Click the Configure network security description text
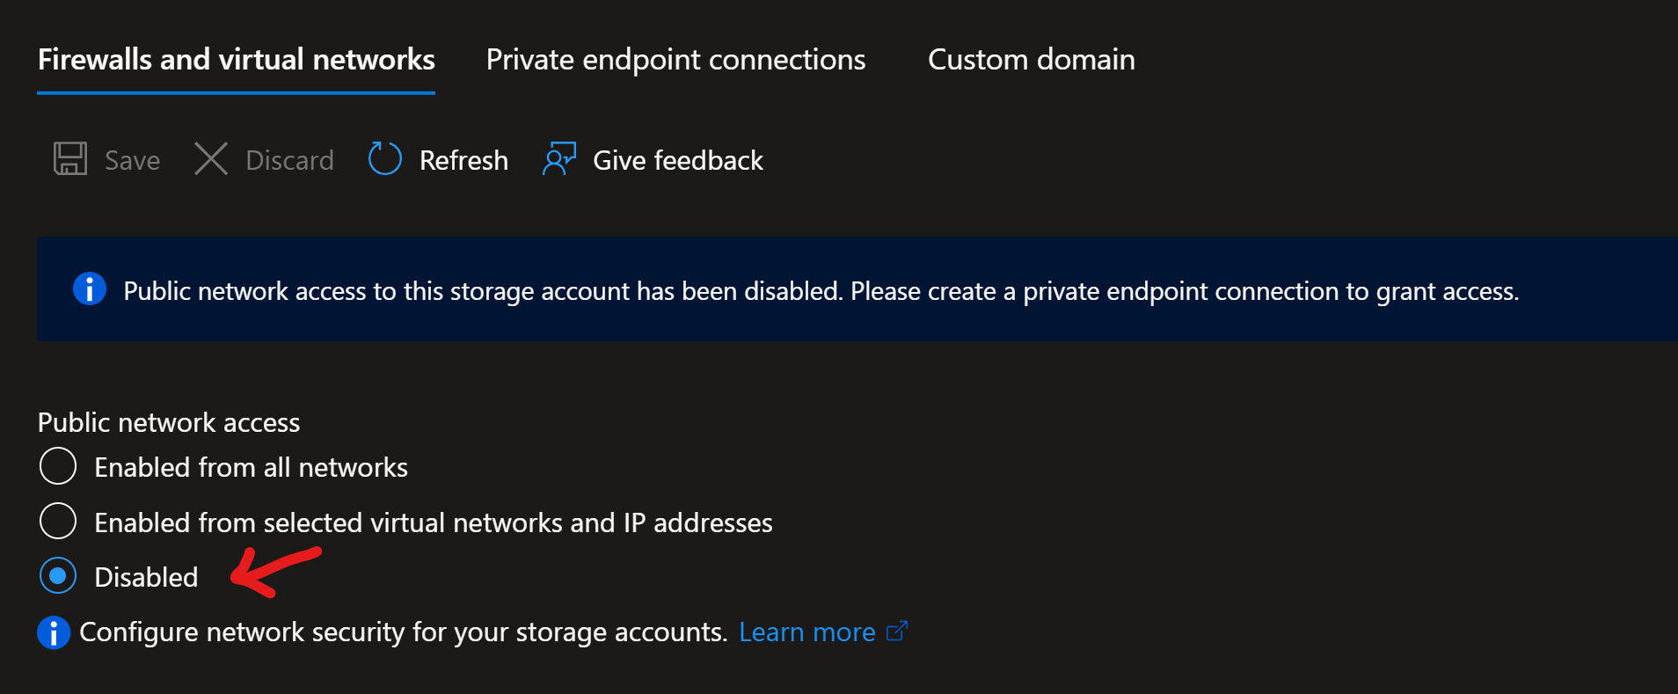Viewport: 1678px width, 694px height. [x=403, y=632]
